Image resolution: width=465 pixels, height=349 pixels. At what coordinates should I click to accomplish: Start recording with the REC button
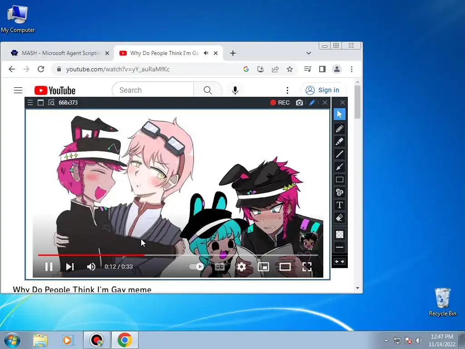pos(280,102)
